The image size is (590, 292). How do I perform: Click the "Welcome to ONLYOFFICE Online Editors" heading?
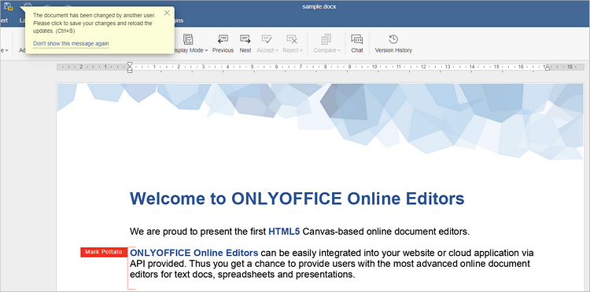click(297, 199)
